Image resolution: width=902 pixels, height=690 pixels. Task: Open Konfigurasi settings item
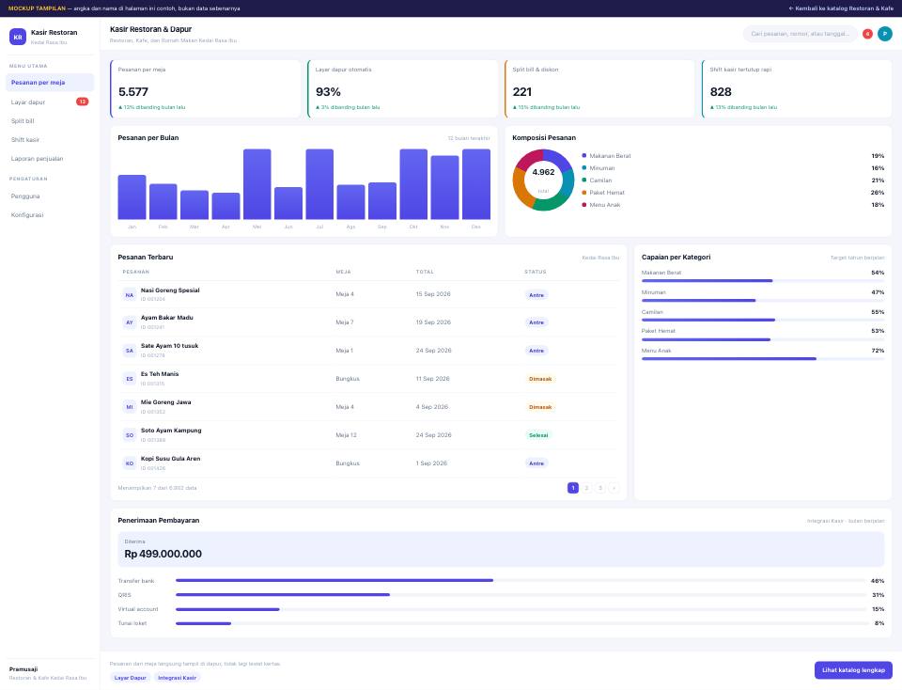pyautogui.click(x=50, y=214)
